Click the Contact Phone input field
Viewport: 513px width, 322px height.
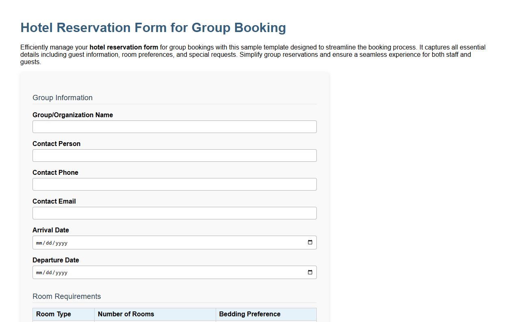coord(174,184)
